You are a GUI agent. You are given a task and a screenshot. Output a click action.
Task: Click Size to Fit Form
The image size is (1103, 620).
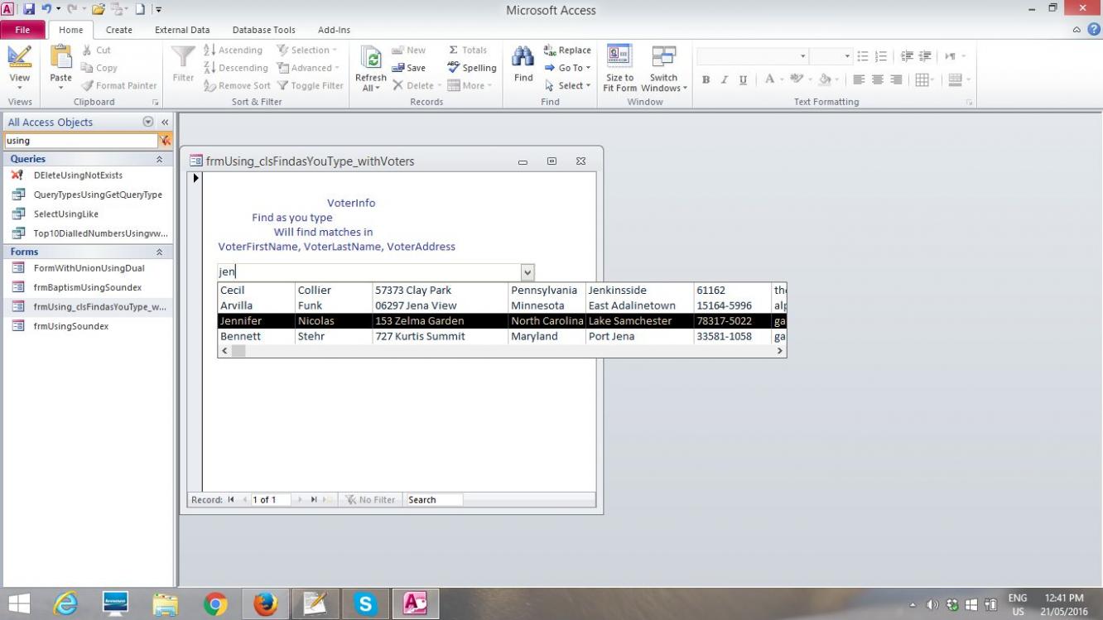[619, 68]
